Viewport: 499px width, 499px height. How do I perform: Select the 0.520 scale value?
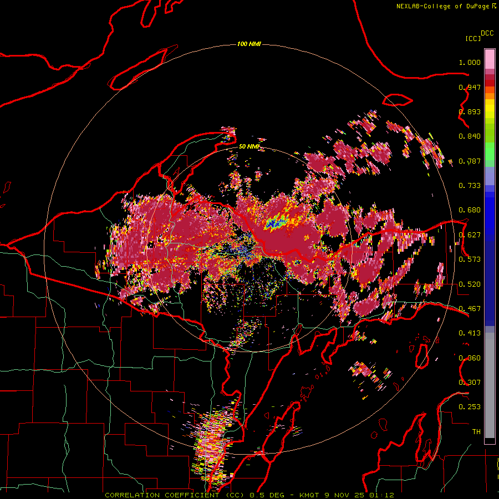pyautogui.click(x=470, y=284)
